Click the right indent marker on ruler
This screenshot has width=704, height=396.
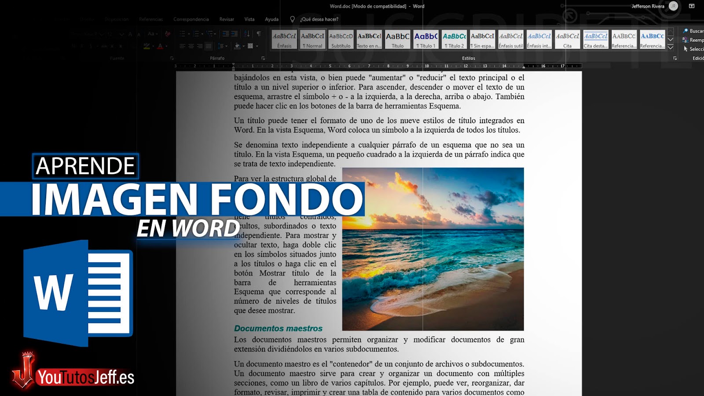point(524,67)
